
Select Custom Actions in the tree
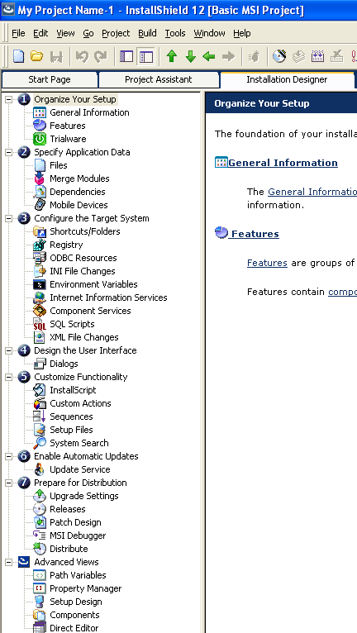tap(80, 403)
